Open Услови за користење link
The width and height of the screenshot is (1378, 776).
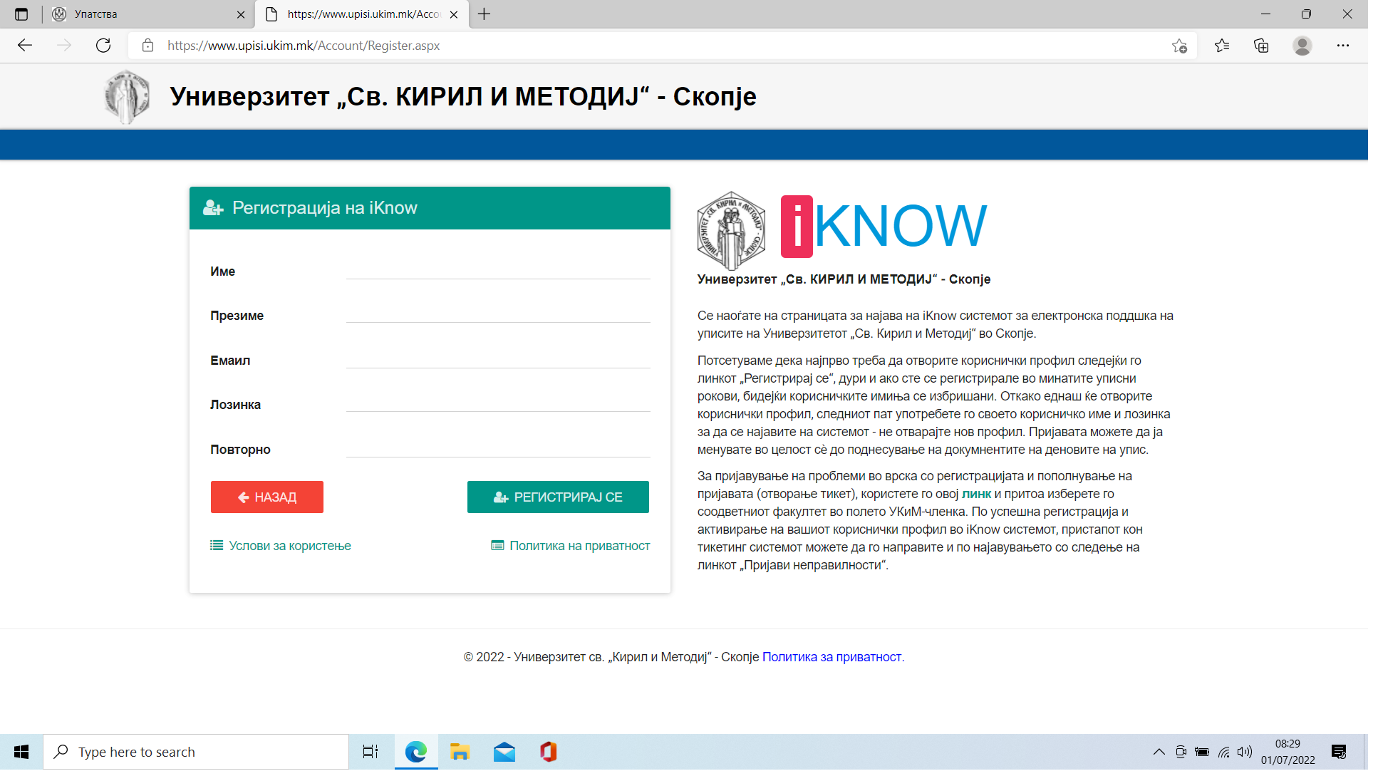coord(281,546)
